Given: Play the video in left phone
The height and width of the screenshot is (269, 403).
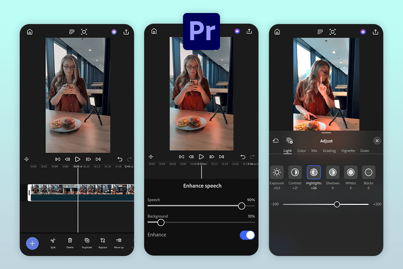Looking at the screenshot, I should [78, 159].
